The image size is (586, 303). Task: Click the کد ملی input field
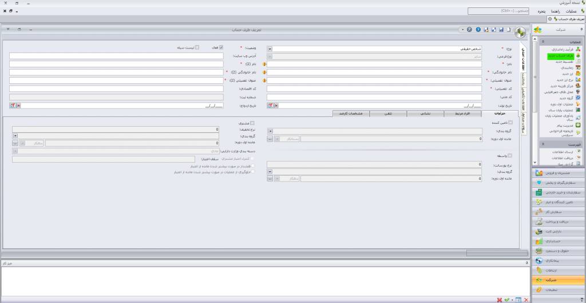[x=374, y=97]
